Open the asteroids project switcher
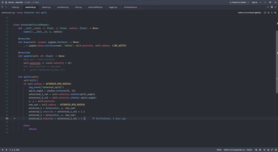Screen dimensions: 278x152 (x=19, y=2)
